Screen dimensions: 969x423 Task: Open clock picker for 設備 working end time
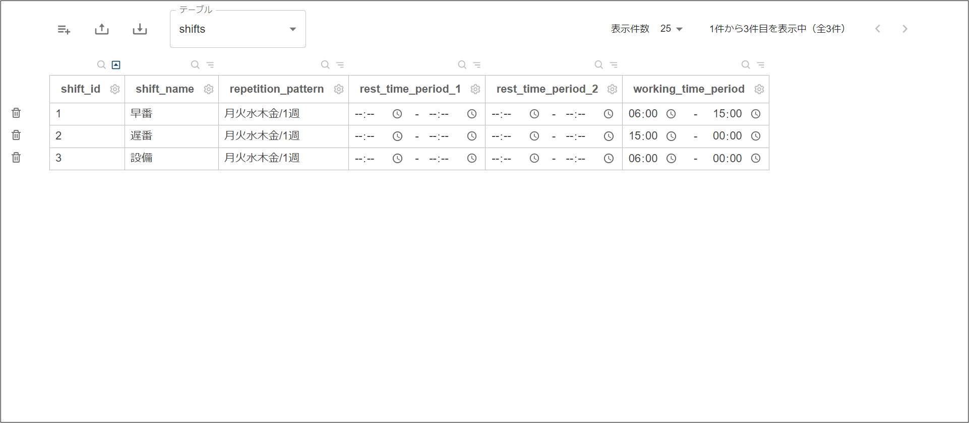756,158
